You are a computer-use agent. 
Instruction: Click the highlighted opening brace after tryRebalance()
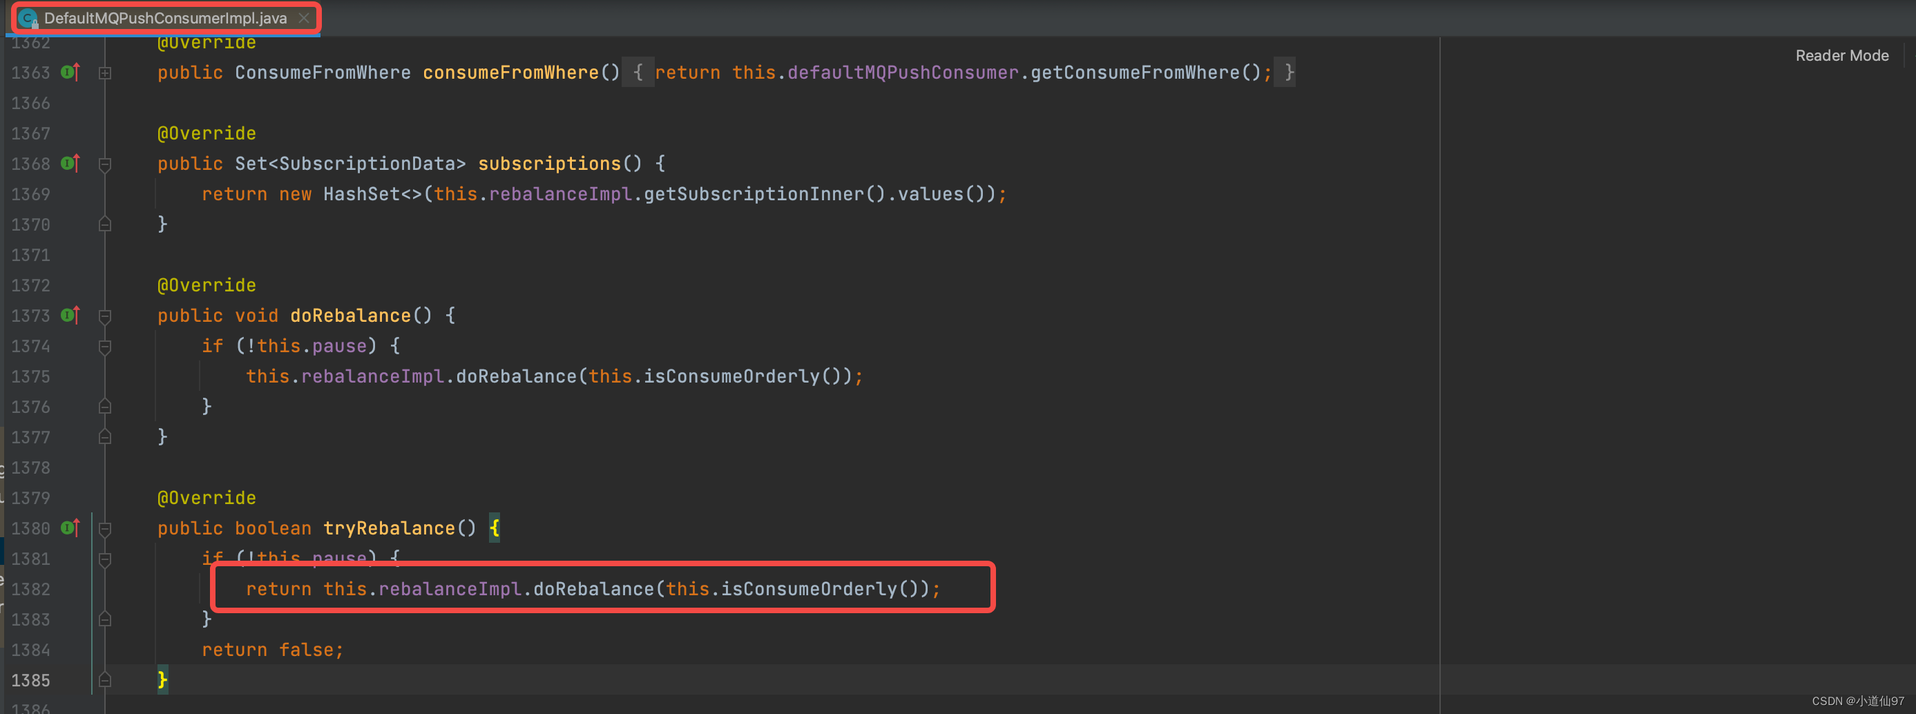(x=495, y=528)
